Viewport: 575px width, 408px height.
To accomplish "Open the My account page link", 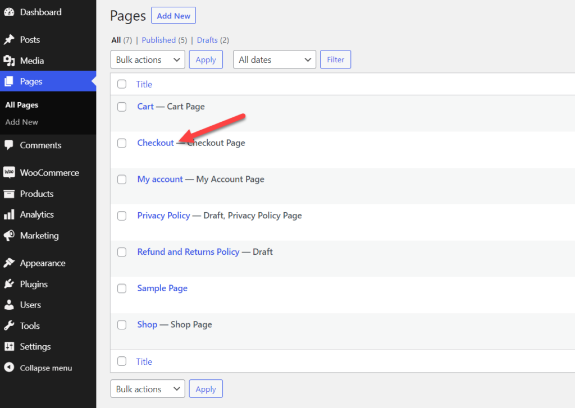I will click(160, 179).
